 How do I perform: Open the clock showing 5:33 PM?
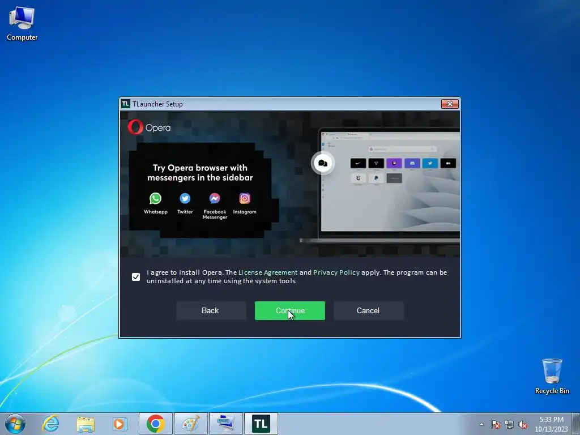click(551, 424)
